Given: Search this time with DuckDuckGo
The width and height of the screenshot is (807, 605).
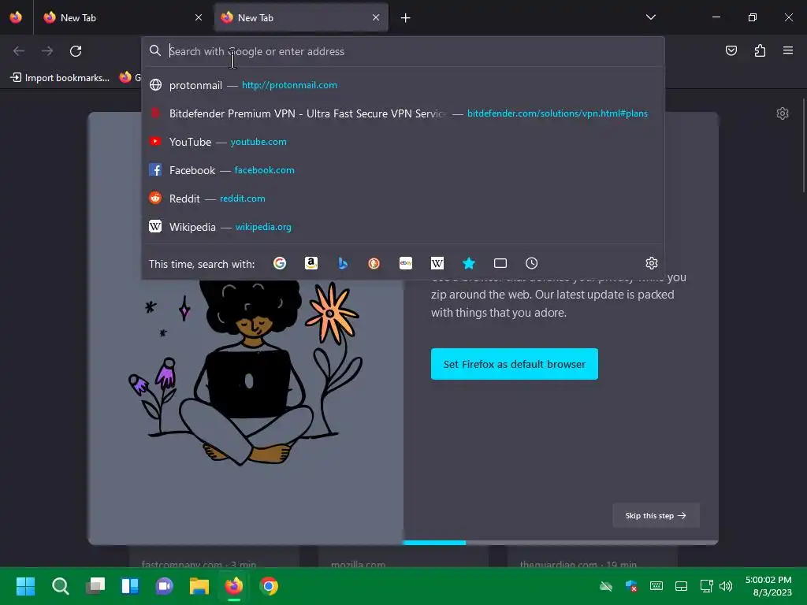Looking at the screenshot, I should pyautogui.click(x=374, y=263).
